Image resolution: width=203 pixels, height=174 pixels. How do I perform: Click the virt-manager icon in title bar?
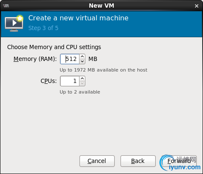pyautogui.click(x=6, y=6)
